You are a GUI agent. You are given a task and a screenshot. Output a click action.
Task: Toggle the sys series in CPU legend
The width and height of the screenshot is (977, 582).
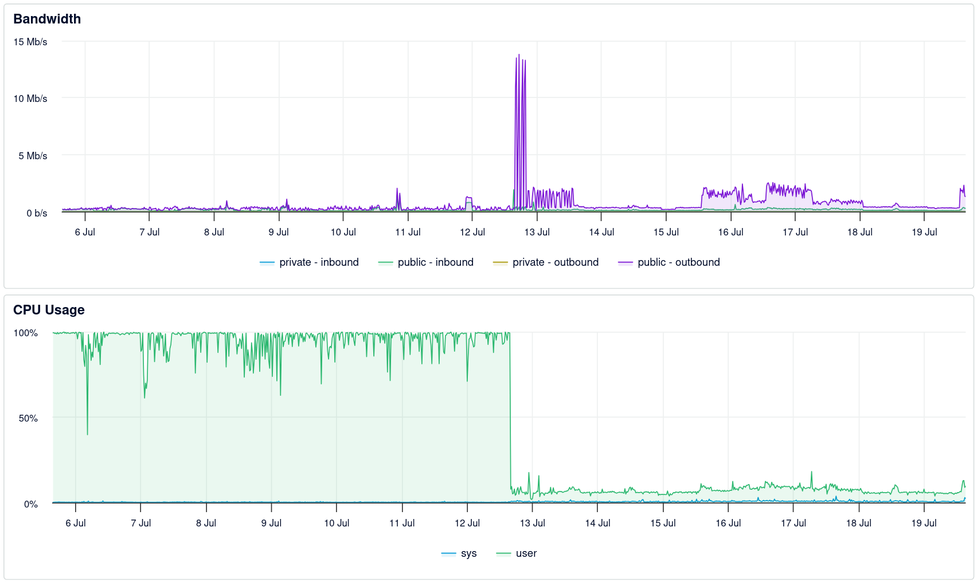pyautogui.click(x=459, y=553)
